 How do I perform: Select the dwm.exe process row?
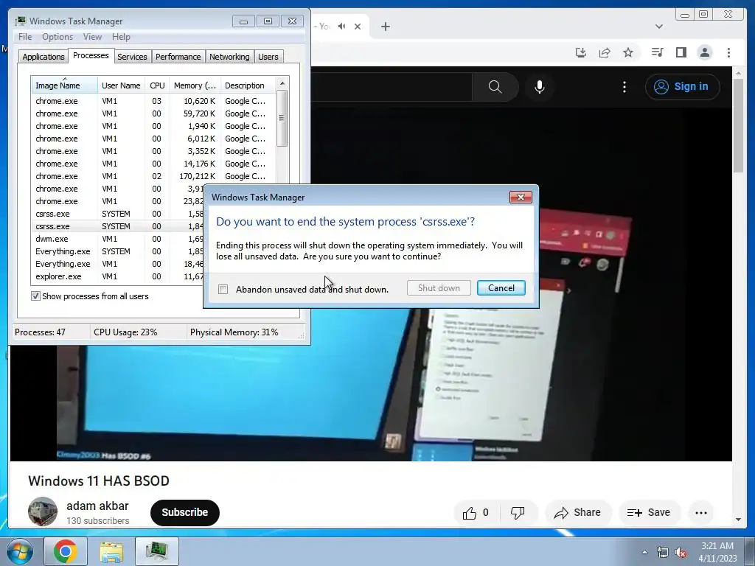[118, 239]
